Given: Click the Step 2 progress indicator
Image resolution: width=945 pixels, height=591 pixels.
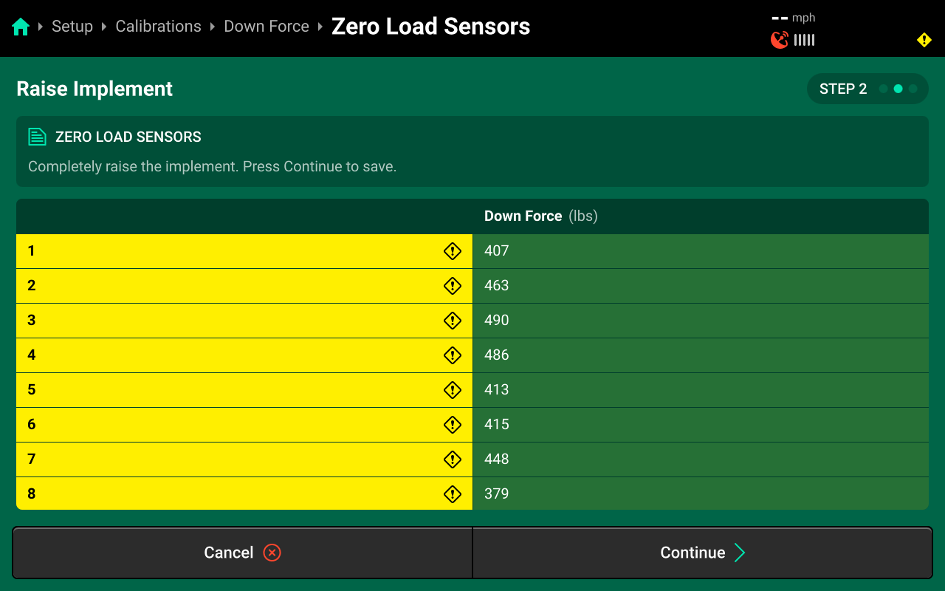Looking at the screenshot, I should click(x=867, y=89).
